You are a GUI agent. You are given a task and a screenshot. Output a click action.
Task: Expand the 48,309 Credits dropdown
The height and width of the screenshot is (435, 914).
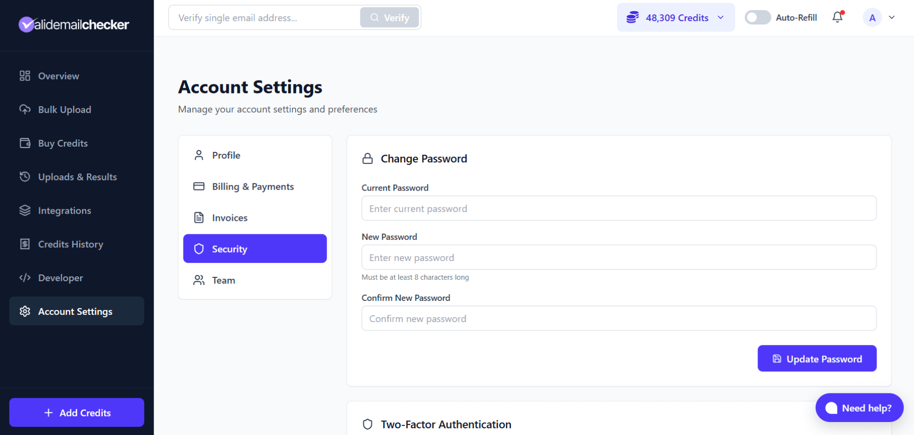[x=720, y=17]
